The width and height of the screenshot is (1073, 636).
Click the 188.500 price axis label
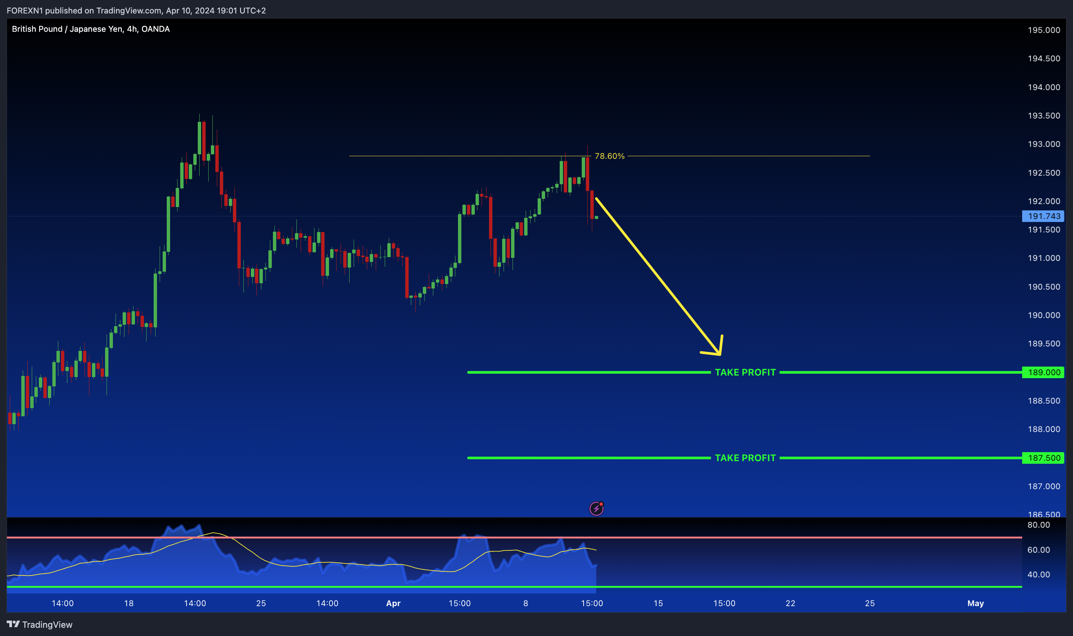[1044, 401]
